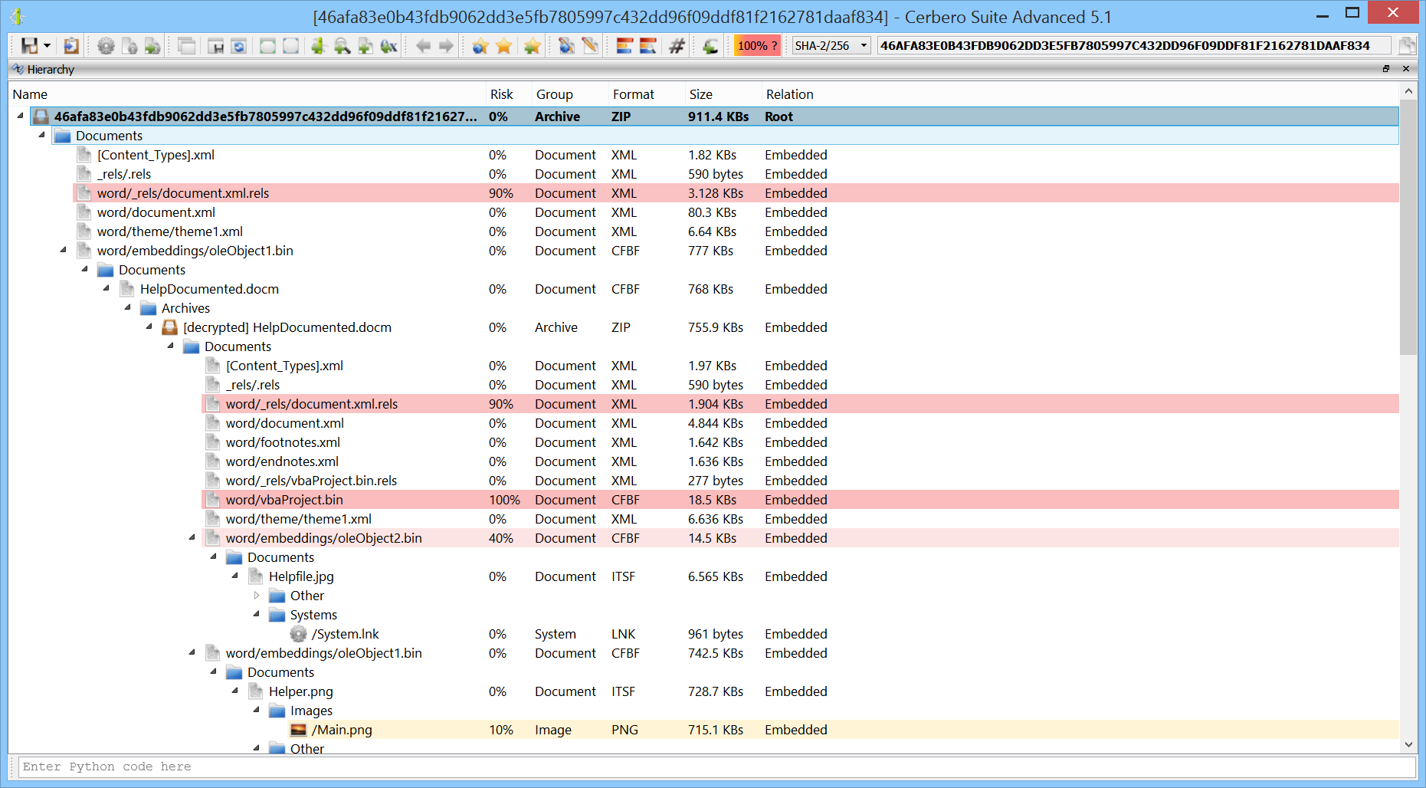Open the Save dropdown arrow
This screenshot has width=1426, height=788.
(x=47, y=46)
